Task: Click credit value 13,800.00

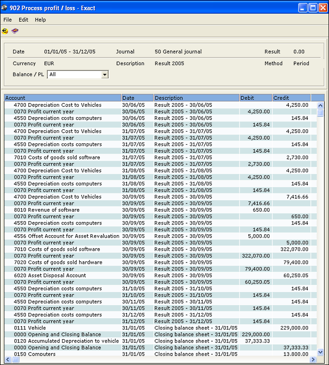Action: pos(296,354)
